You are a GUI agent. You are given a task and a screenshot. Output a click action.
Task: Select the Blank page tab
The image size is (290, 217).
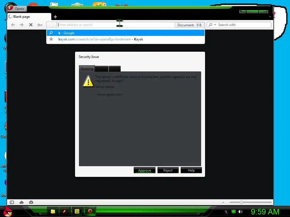click(29, 17)
